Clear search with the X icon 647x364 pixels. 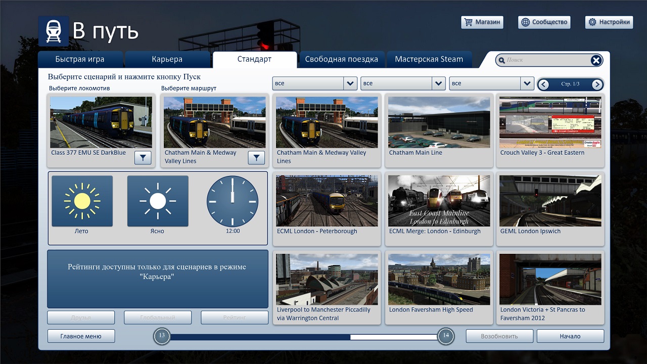(596, 60)
